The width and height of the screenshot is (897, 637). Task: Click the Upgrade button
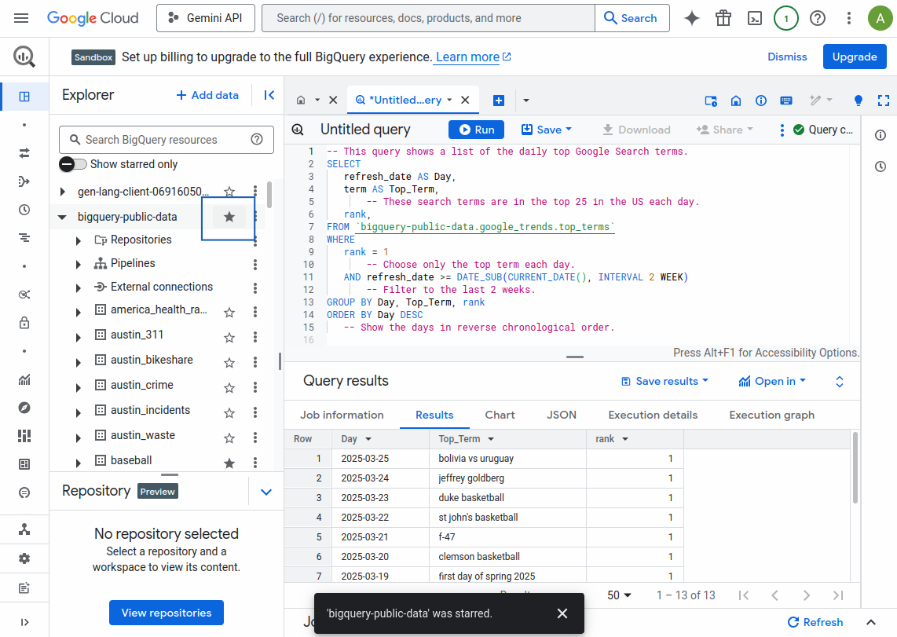[x=855, y=57]
